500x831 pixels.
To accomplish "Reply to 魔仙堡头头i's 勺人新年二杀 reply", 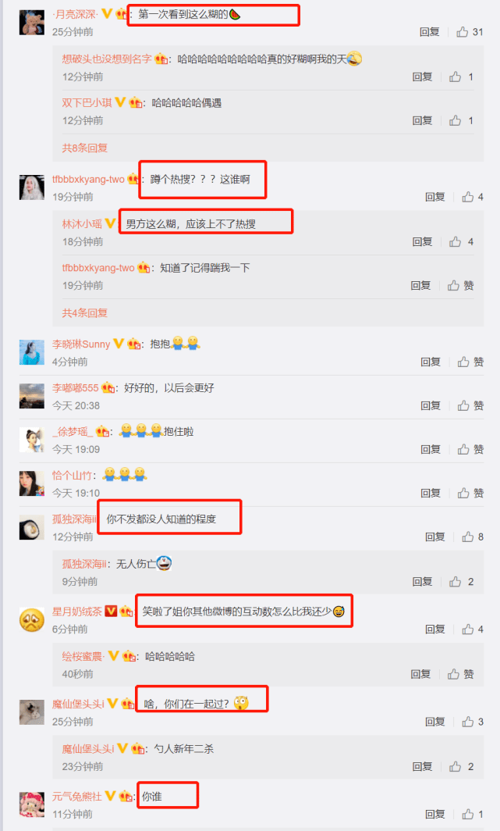I will click(x=422, y=766).
